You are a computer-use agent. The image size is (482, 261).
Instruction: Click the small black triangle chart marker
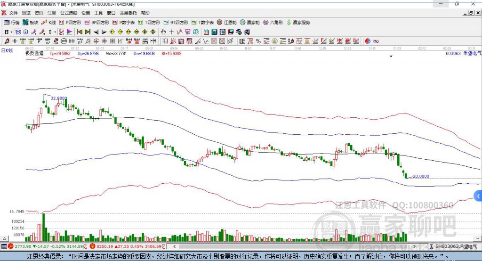tap(391, 57)
